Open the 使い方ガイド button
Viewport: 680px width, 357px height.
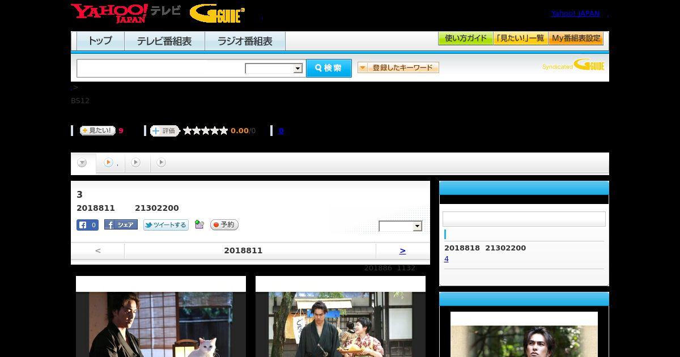pos(466,39)
